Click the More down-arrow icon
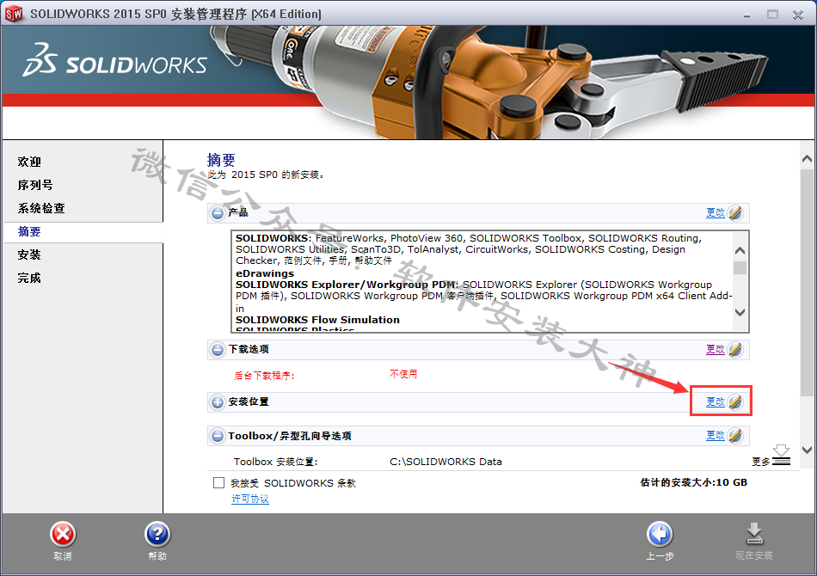The image size is (817, 576). click(x=781, y=455)
